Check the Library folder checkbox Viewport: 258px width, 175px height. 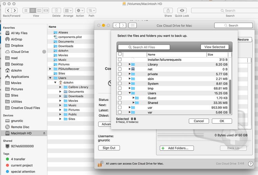pyautogui.click(x=120, y=64)
